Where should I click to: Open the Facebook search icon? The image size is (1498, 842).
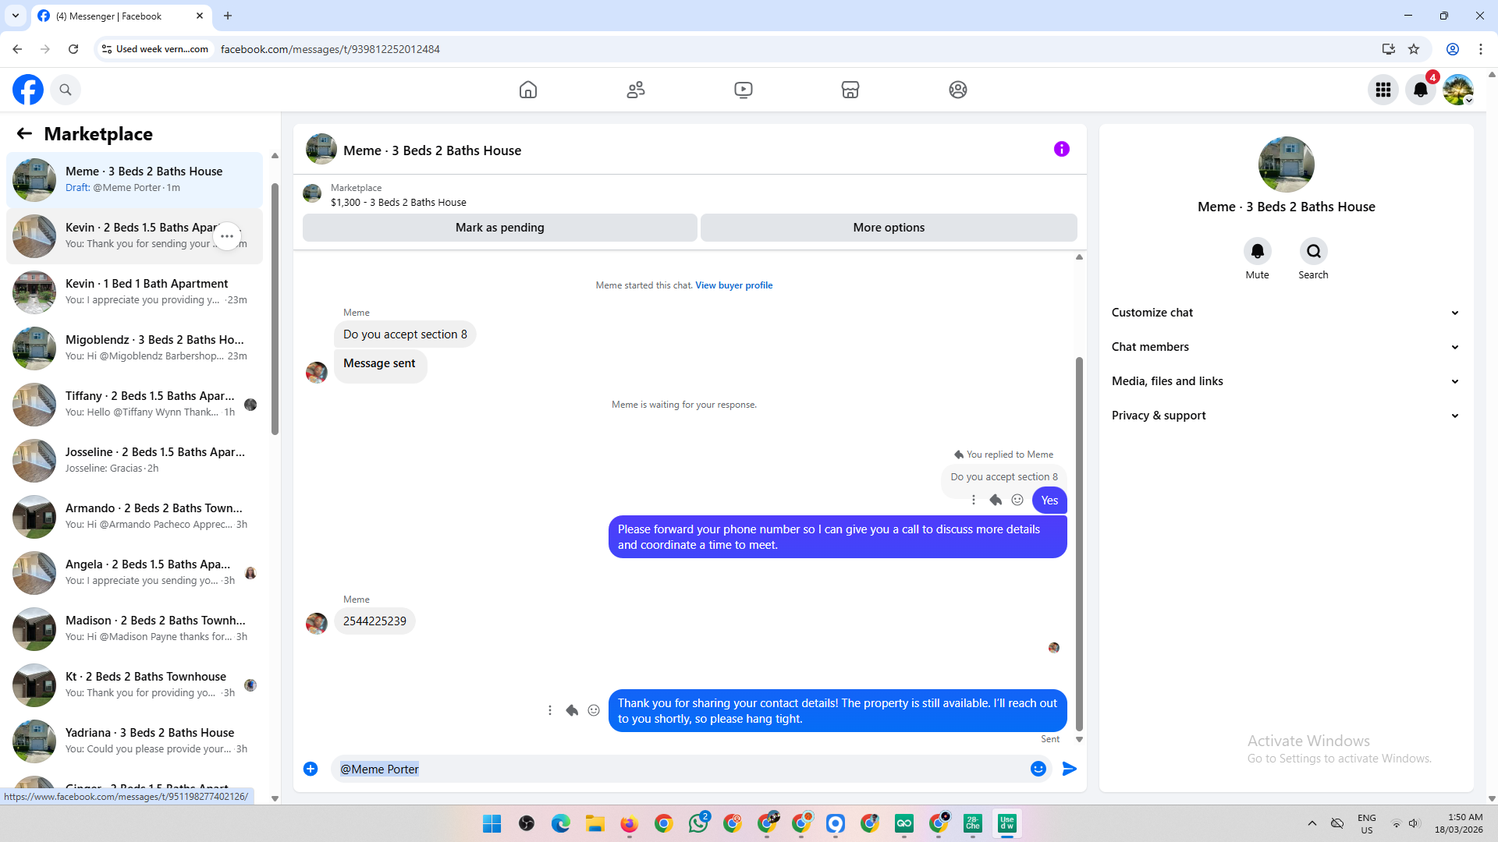[x=66, y=90]
